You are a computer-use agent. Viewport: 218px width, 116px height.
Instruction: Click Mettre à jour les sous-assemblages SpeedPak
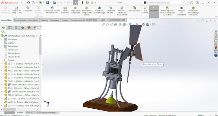168,11
